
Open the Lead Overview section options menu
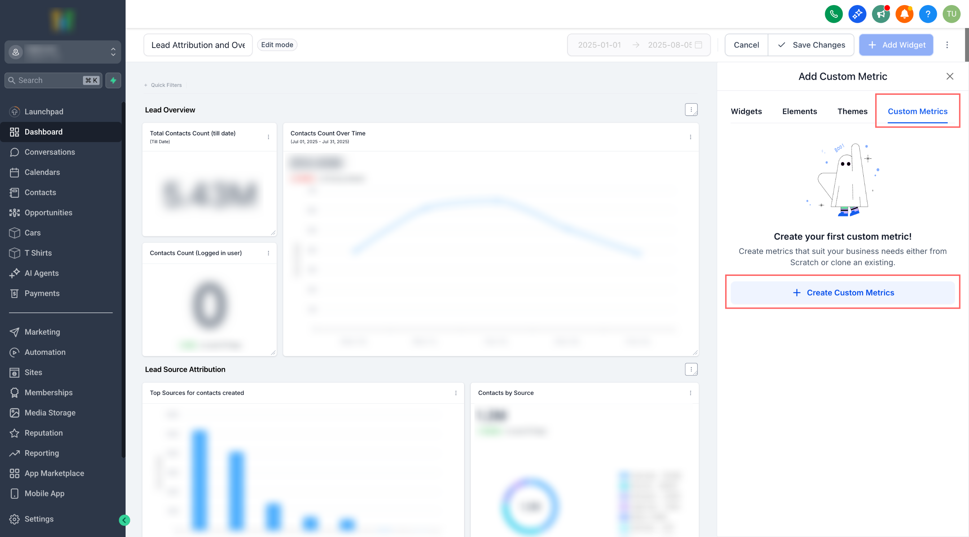coord(690,110)
